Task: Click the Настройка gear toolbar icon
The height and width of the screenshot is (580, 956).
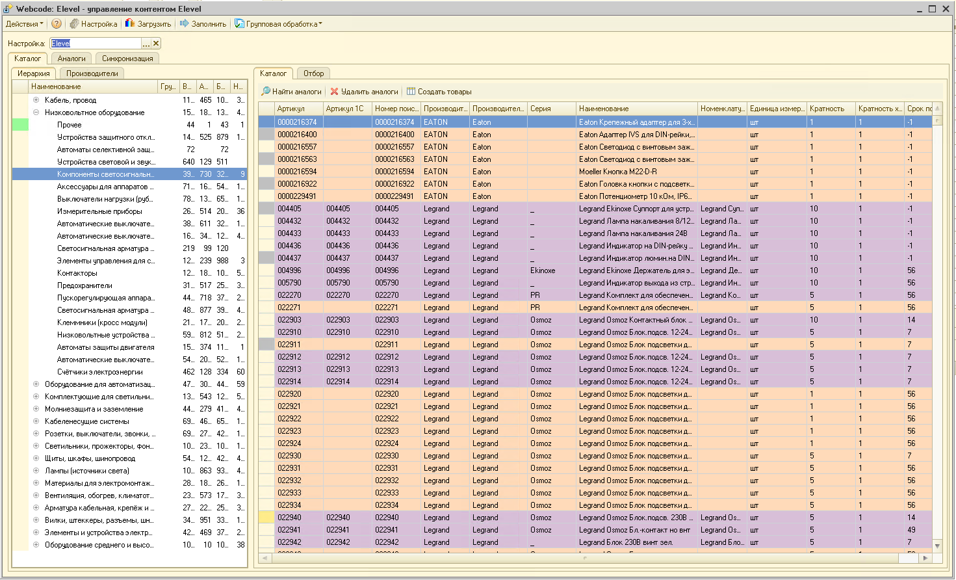Action: point(75,24)
